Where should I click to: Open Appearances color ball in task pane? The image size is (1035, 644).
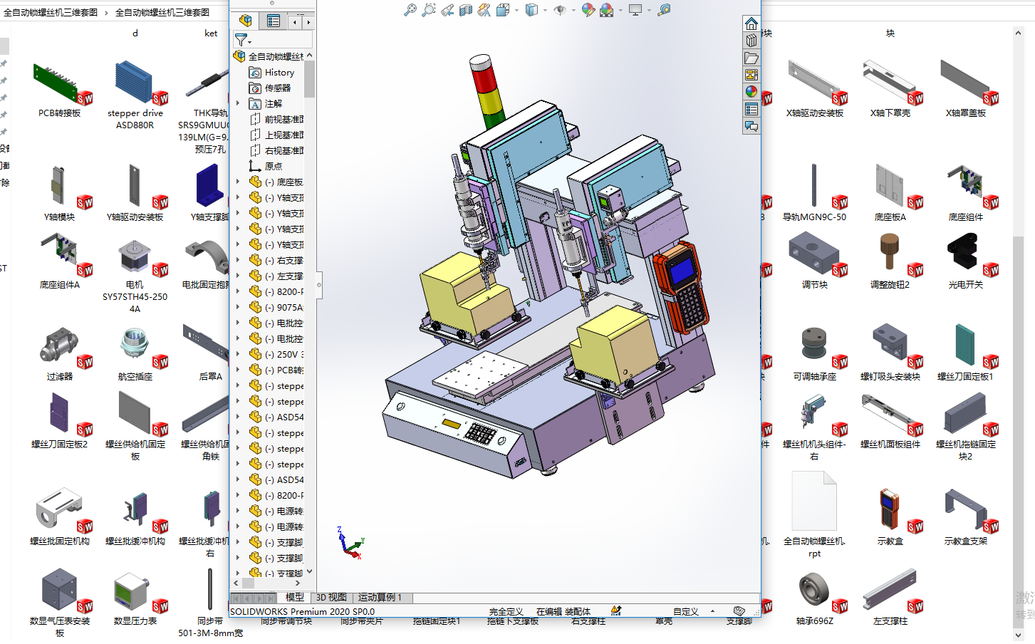click(x=751, y=92)
